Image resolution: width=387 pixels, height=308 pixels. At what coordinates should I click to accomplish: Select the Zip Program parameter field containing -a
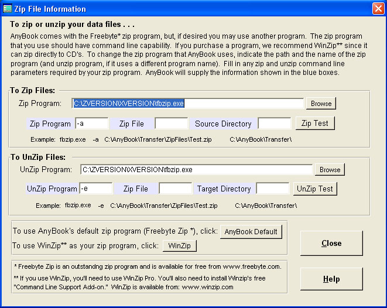click(92, 124)
